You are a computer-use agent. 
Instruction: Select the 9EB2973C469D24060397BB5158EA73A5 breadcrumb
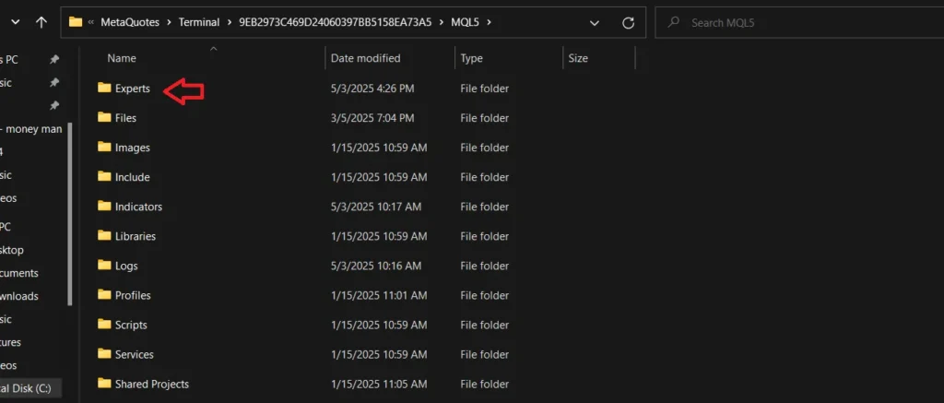(336, 23)
